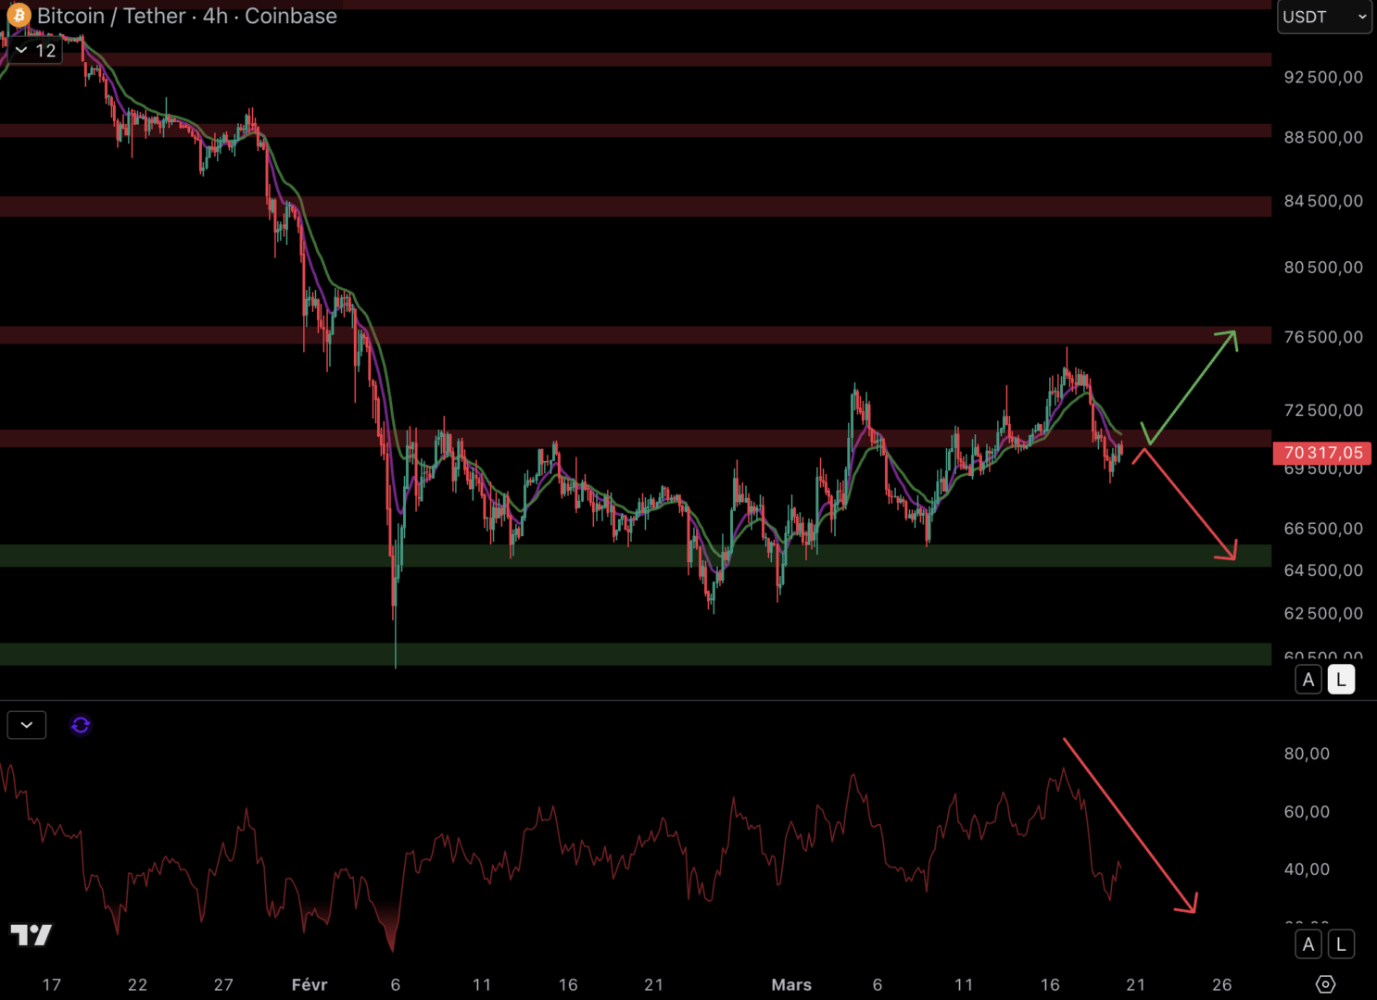The height and width of the screenshot is (1000, 1377).
Task: Click the Févr label on time axis
Action: point(310,984)
